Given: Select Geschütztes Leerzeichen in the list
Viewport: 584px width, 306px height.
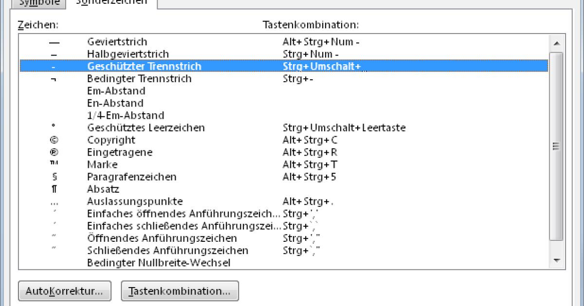Looking at the screenshot, I should (x=146, y=128).
